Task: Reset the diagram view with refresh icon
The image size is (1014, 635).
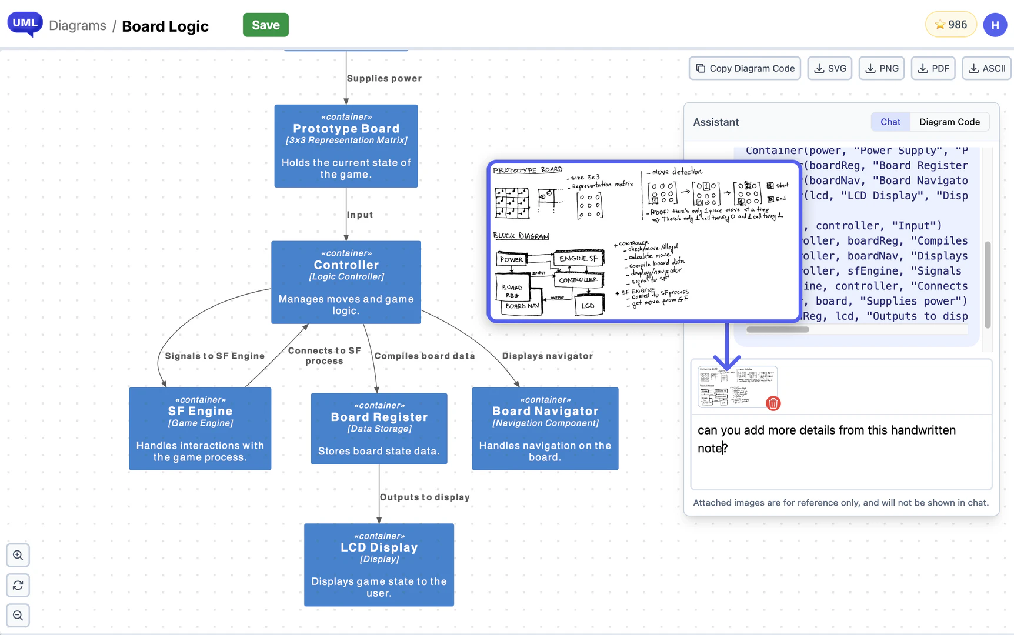Action: [x=18, y=585]
